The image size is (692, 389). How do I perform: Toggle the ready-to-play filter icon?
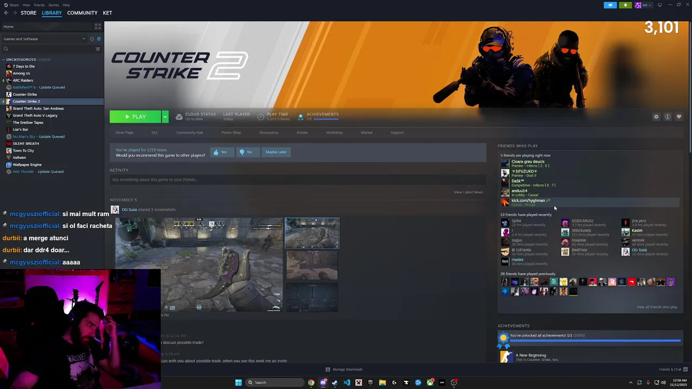[x=98, y=39]
